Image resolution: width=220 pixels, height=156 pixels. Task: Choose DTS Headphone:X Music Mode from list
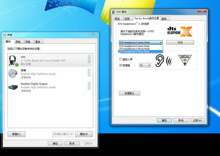pos(141,51)
